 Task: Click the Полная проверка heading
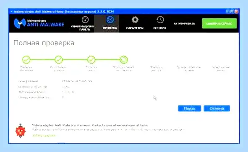[44, 43]
